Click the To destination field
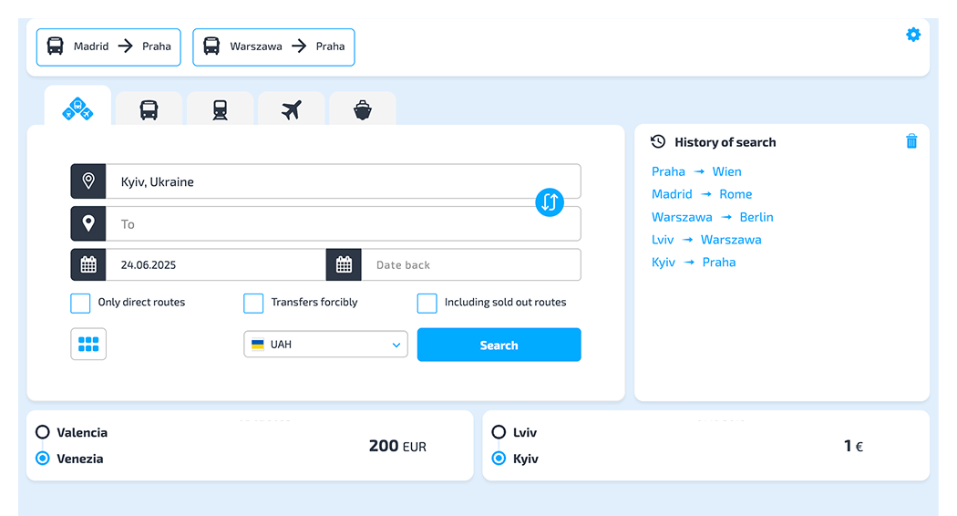The height and width of the screenshot is (516, 957). coord(344,223)
